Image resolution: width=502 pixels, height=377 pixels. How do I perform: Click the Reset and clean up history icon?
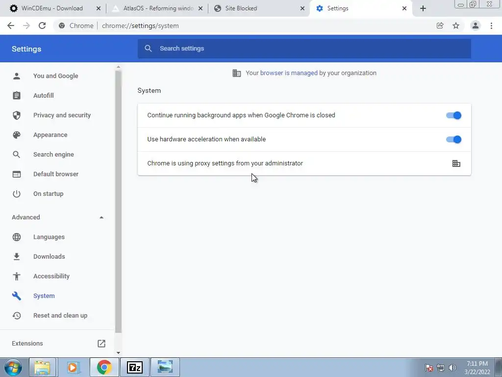click(17, 316)
